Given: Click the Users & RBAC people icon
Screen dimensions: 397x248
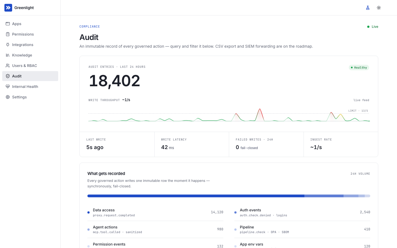Looking at the screenshot, I should [x=8, y=66].
